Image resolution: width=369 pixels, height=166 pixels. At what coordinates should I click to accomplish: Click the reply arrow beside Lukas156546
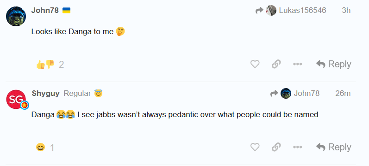tap(260, 10)
